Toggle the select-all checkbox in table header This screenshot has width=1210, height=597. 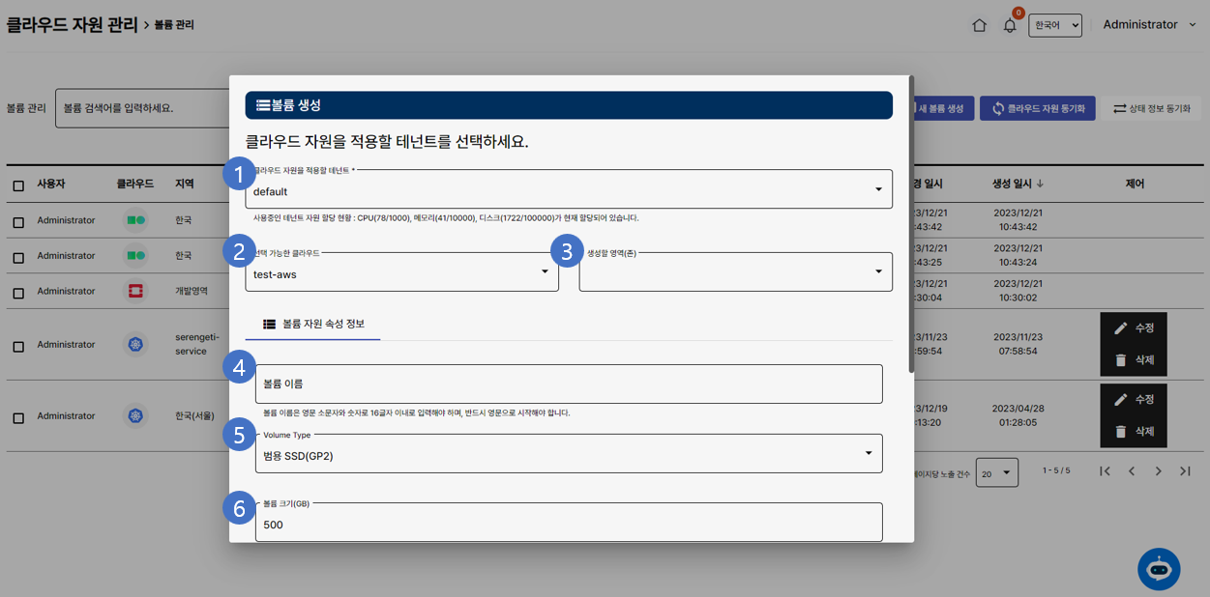point(18,185)
